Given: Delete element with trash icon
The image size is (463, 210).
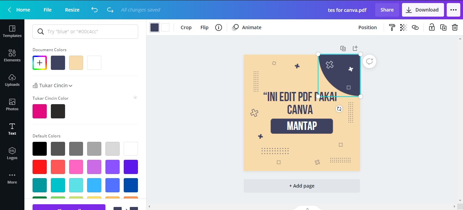Looking at the screenshot, I should pos(455,27).
